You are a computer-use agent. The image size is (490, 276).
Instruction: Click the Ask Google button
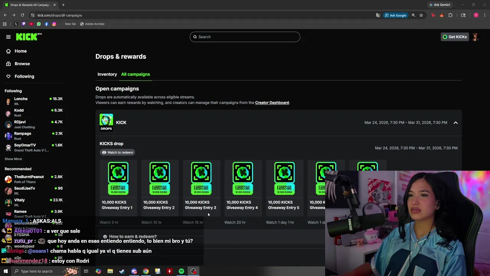click(395, 15)
